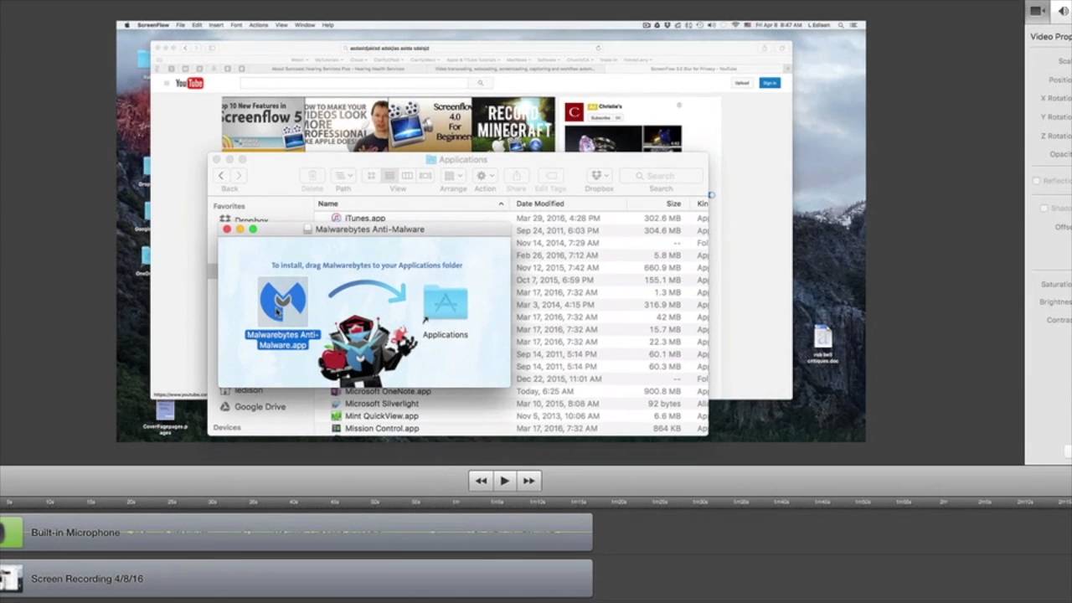Open the Audio Properties speaker tab icon
This screenshot has height=603, width=1072.
pos(1064,11)
